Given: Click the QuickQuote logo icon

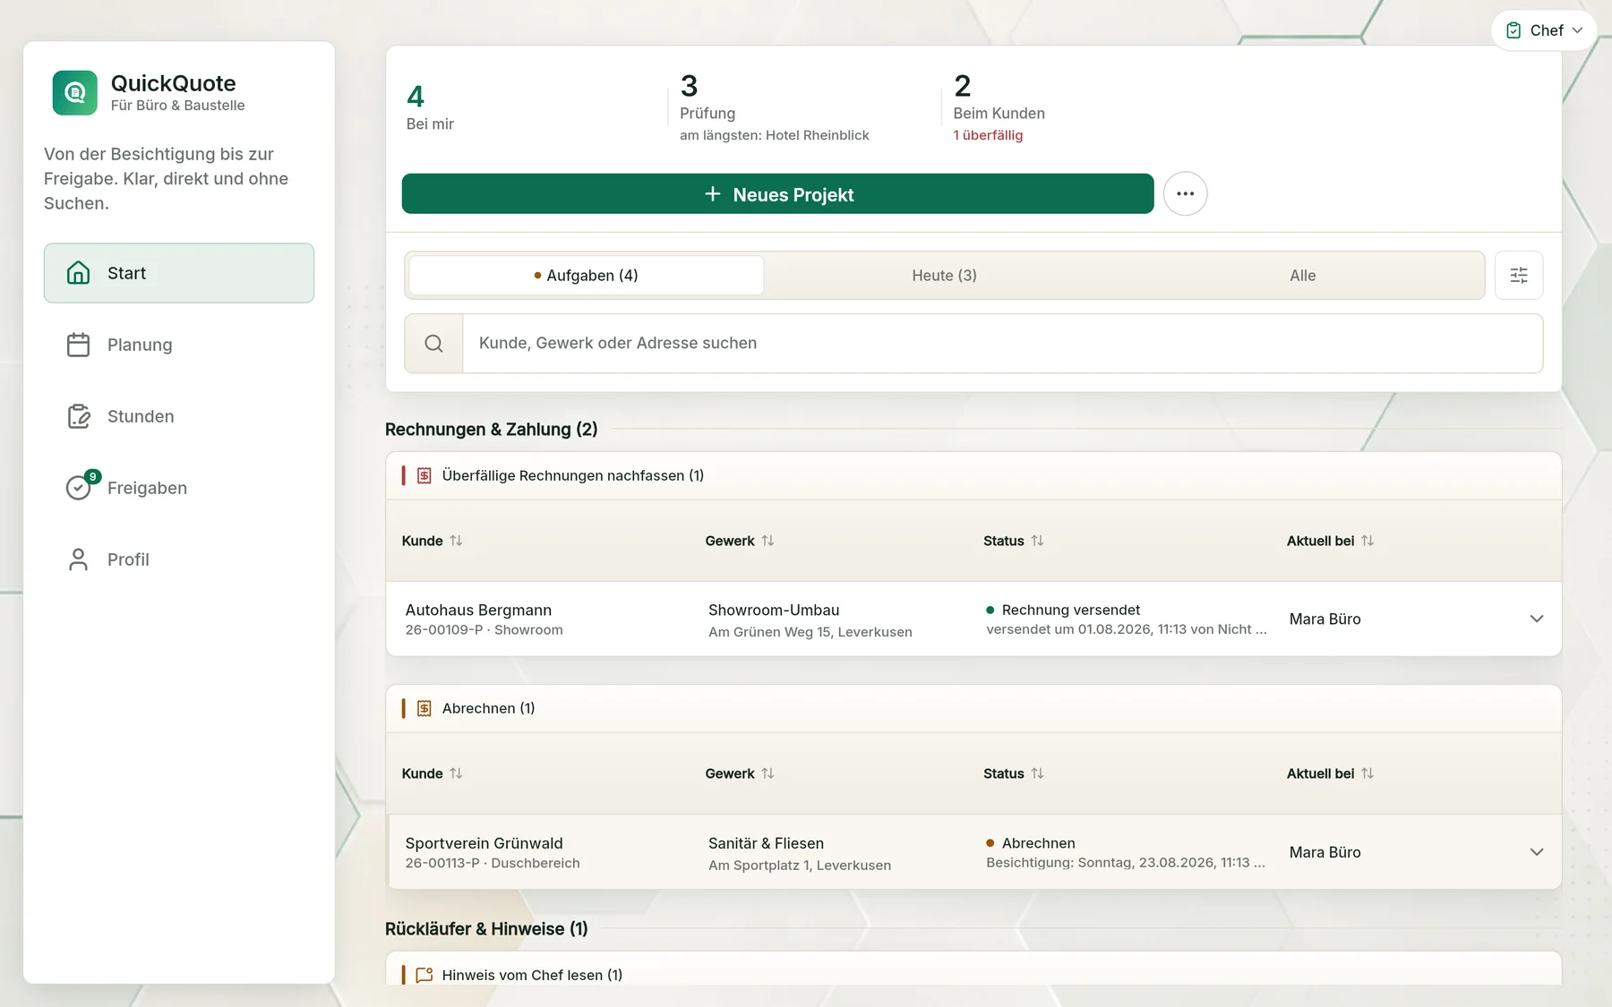Looking at the screenshot, I should (75, 93).
